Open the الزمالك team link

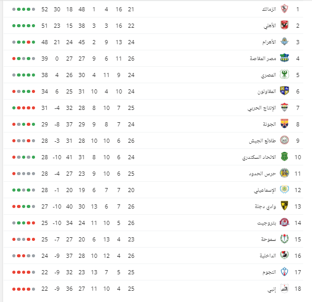point(269,9)
